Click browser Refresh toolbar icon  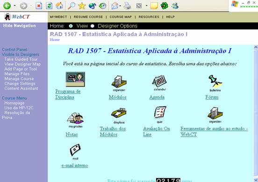[x=49, y=6]
